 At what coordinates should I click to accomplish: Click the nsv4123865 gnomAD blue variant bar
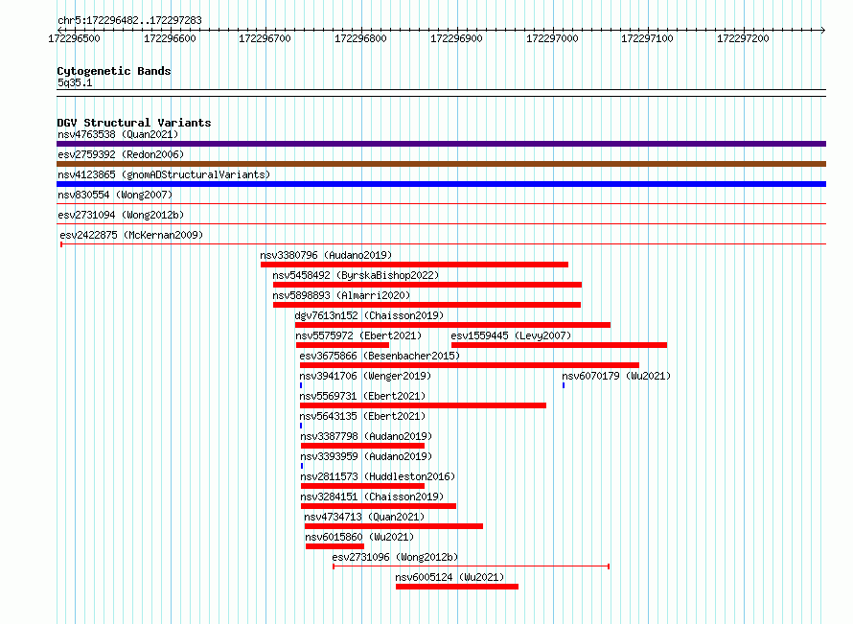(x=441, y=184)
